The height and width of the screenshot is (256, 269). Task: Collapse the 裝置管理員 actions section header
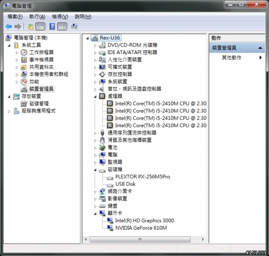(237, 48)
